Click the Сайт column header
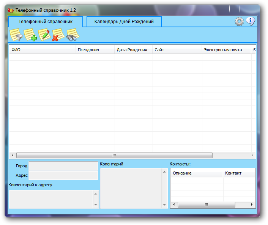 pyautogui.click(x=177, y=50)
